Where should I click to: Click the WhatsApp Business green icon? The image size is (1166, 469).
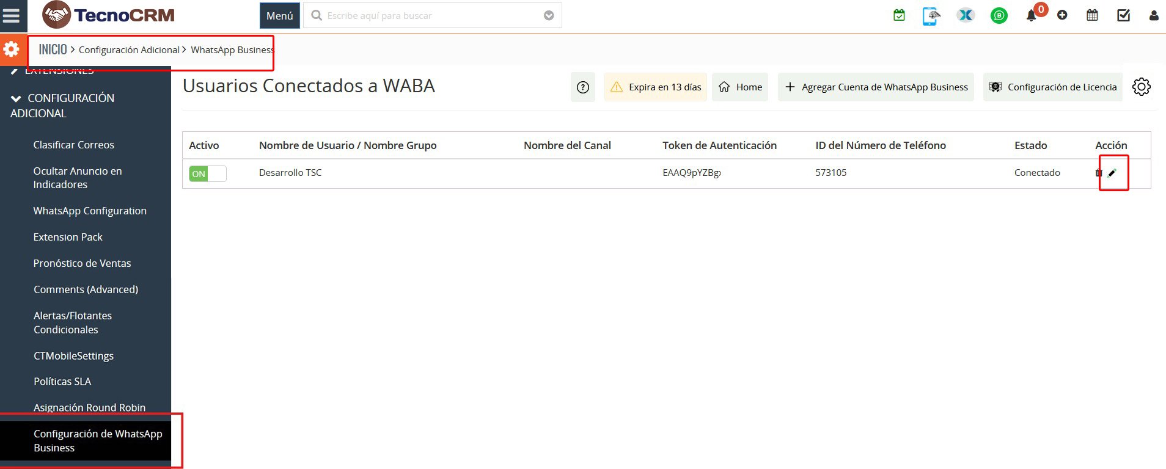pyautogui.click(x=999, y=16)
